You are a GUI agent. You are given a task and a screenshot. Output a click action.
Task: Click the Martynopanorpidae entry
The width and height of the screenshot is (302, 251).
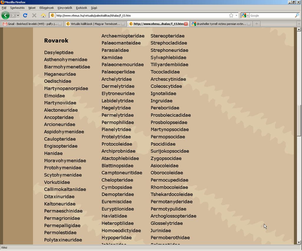[66, 88]
